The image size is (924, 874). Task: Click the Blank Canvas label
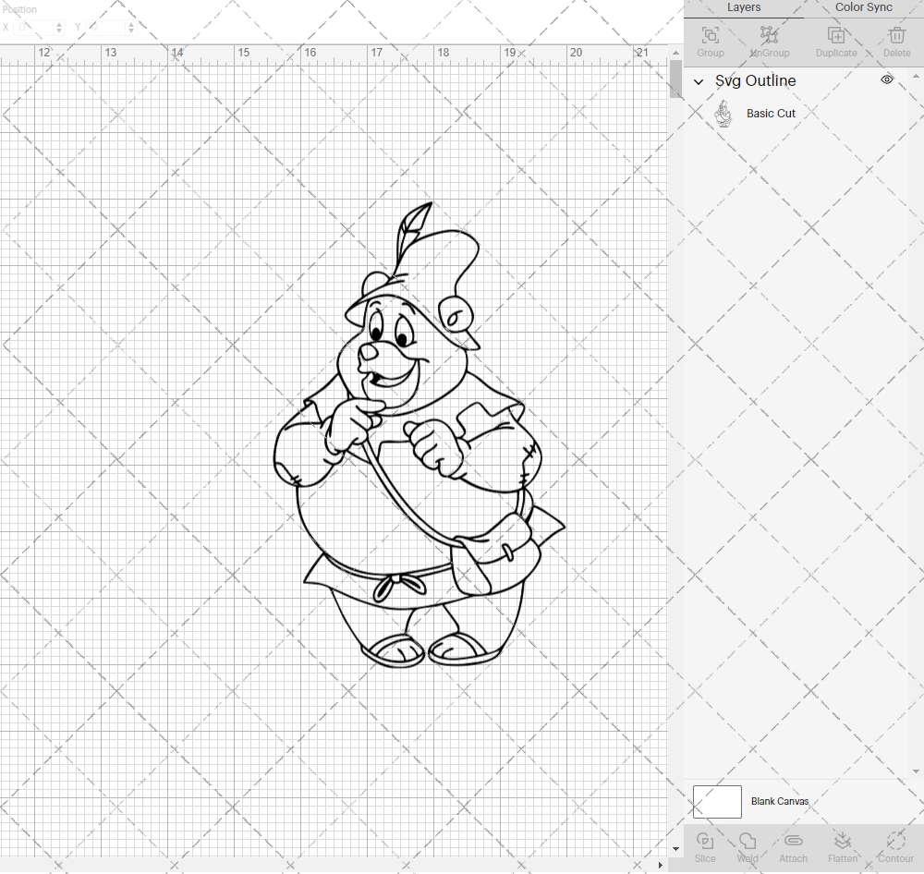pos(779,801)
